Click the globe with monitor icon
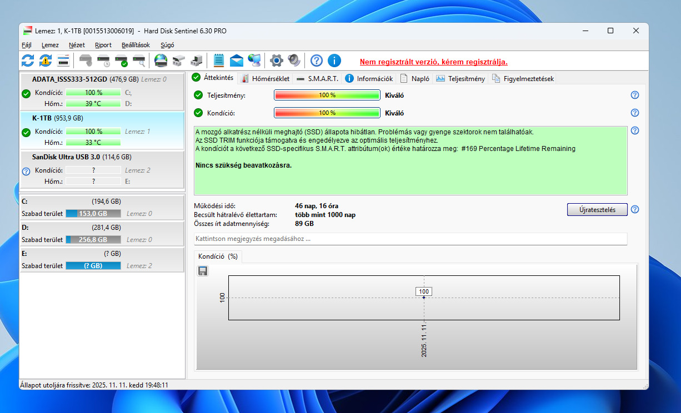This screenshot has width=681, height=413. tap(254, 61)
